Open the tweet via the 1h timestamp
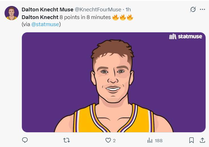This screenshot has height=147, width=209. (x=128, y=10)
